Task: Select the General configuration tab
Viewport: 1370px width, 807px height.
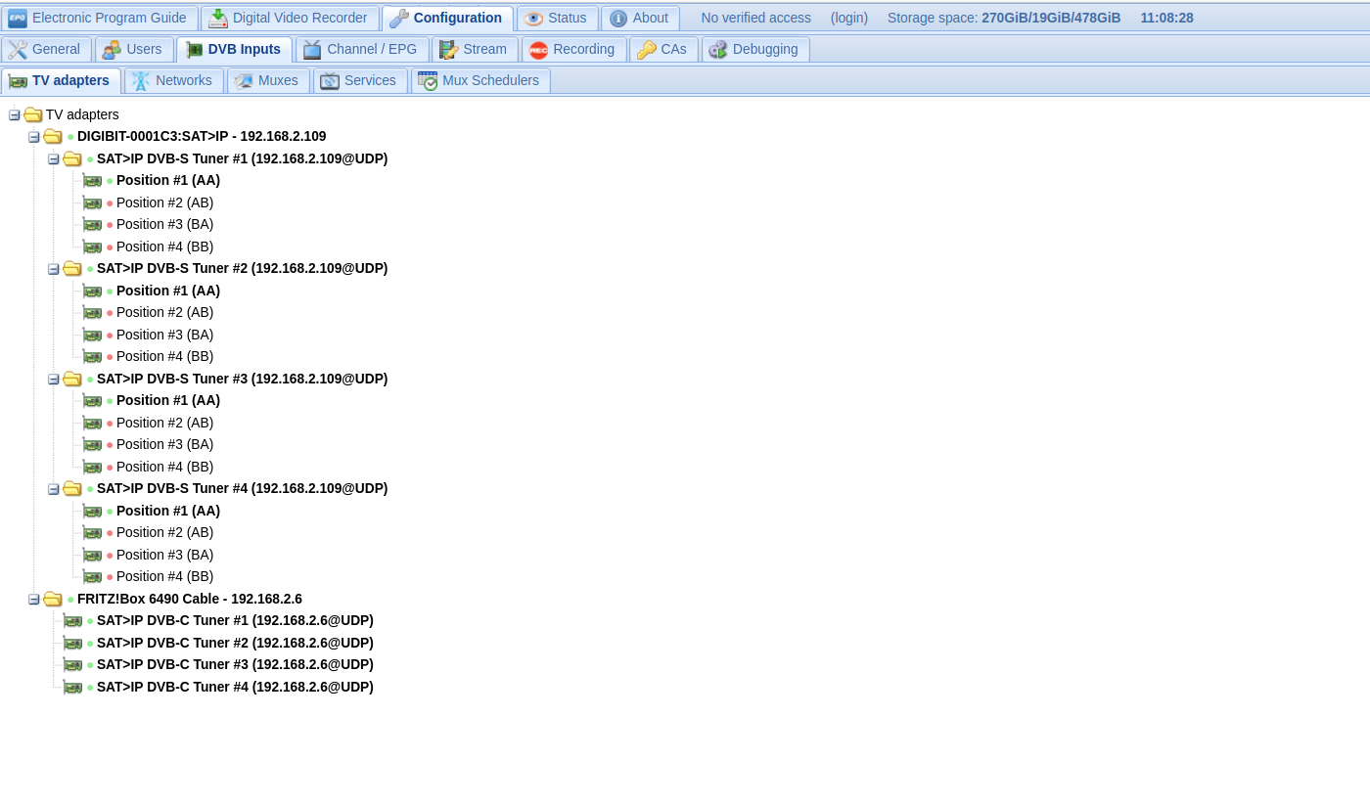Action: [x=46, y=49]
